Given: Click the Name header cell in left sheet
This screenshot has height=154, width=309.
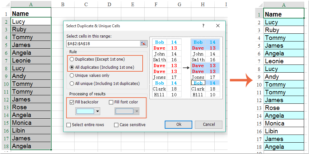Looking at the screenshot, I should click(x=31, y=13).
